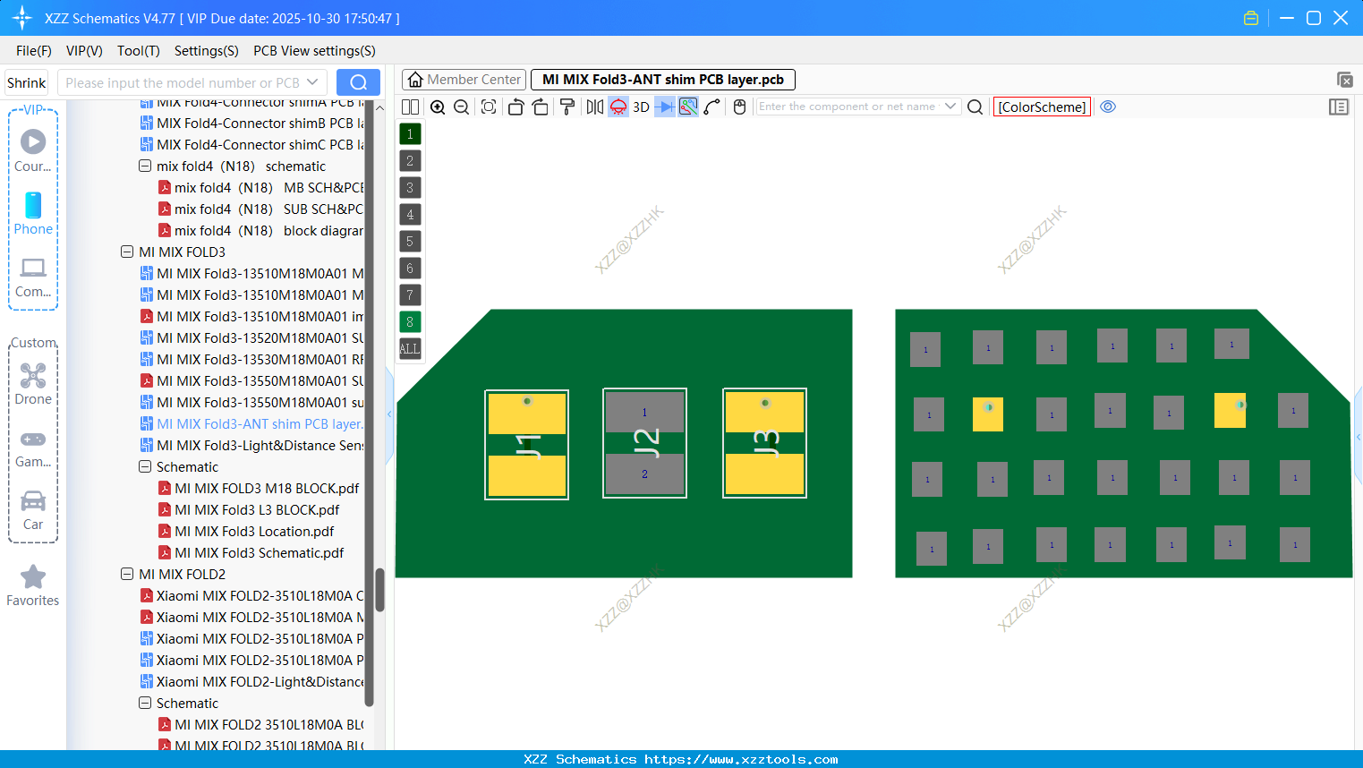The image size is (1363, 768).
Task: Open the PCB View settings menu
Action: pyautogui.click(x=314, y=51)
